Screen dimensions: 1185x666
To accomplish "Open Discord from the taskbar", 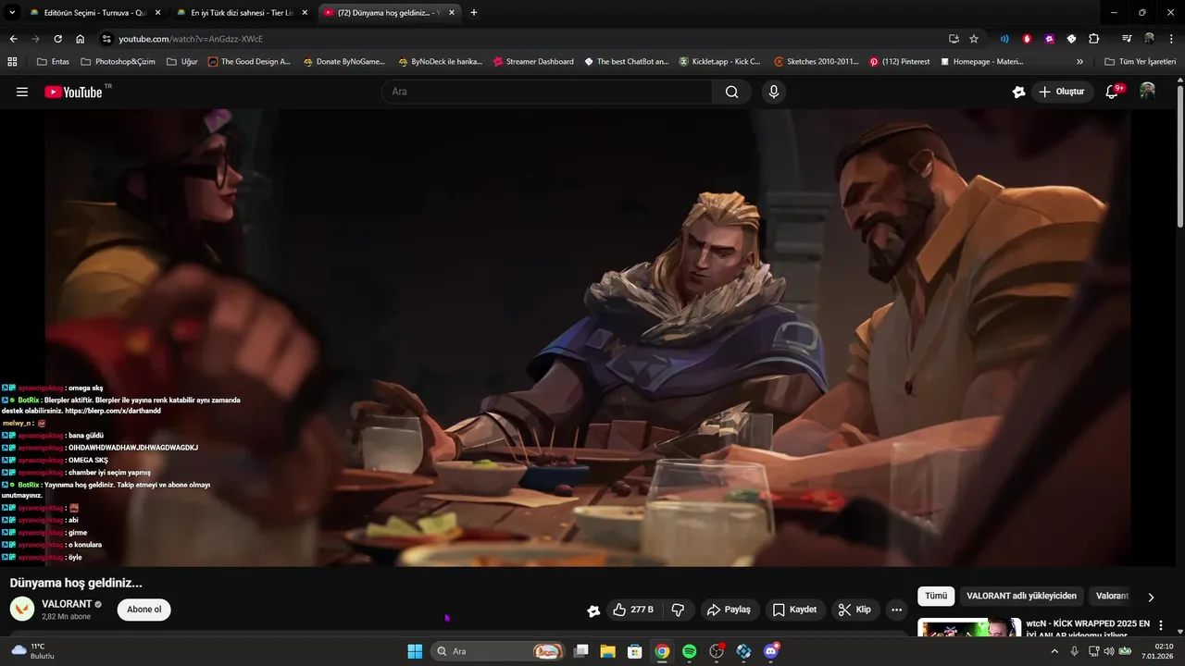I will point(771,651).
